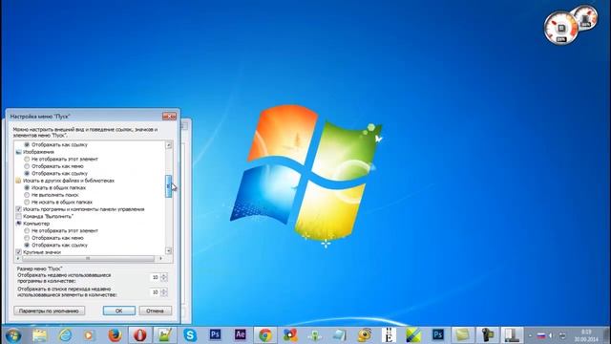Open the yellow webcam-eye taskbar icon
Screen dimensions: 611x344
[x=365, y=335]
